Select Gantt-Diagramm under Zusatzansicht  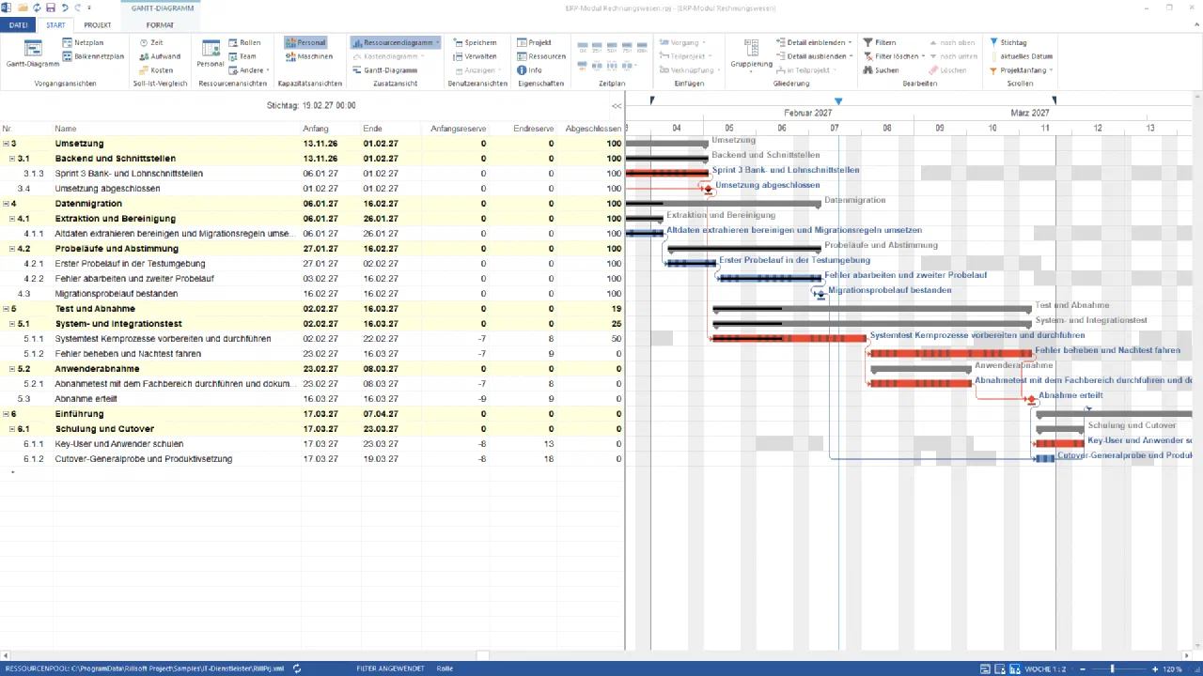385,70
